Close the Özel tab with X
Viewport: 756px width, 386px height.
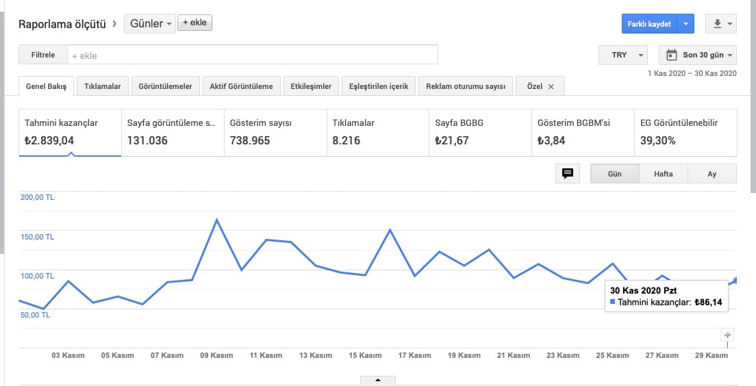551,87
